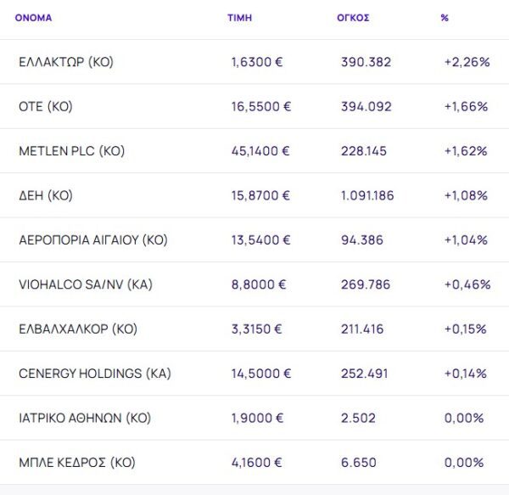Click the ΔΕΗ (ΚΟ) stock name
Screen dimensions: 509x495
pyautogui.click(x=46, y=195)
